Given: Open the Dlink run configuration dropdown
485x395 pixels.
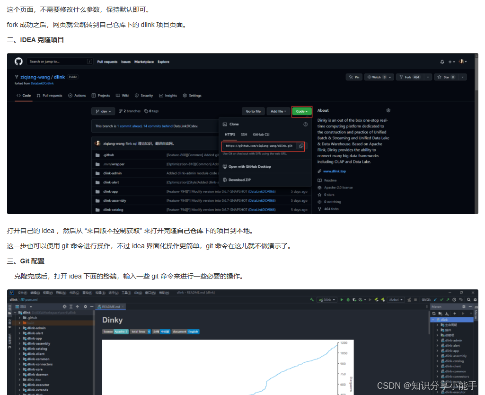Looking at the screenshot, I should click(327, 300).
